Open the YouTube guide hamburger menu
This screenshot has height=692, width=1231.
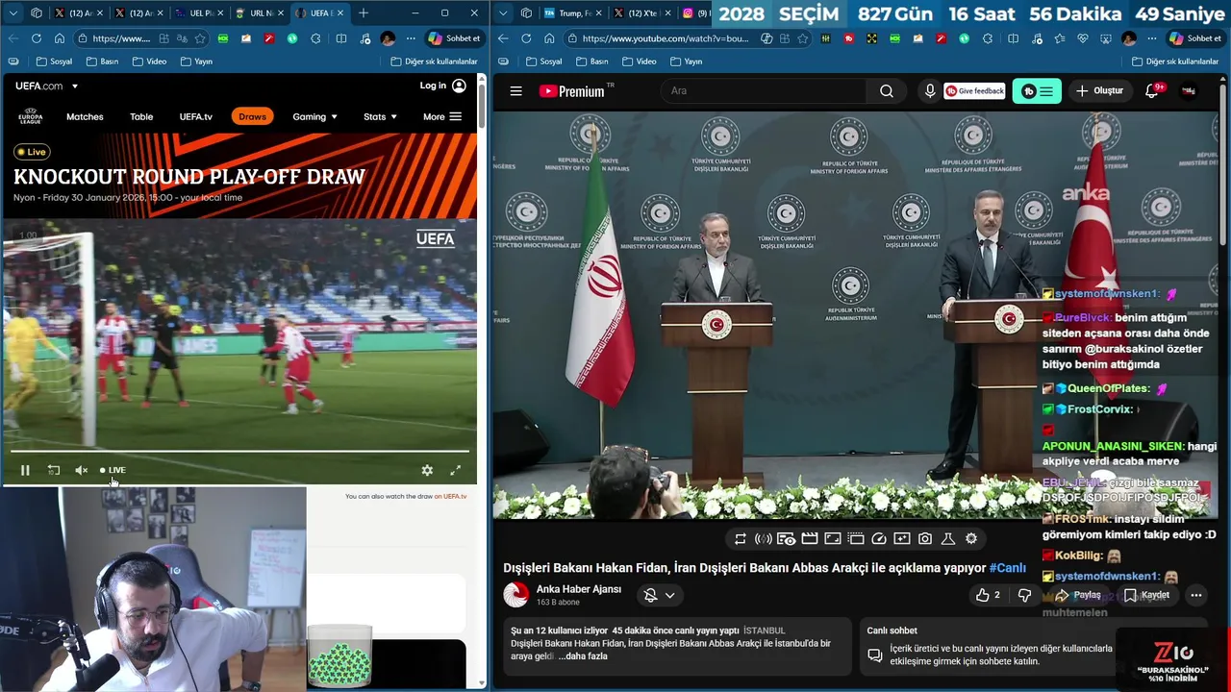point(516,91)
